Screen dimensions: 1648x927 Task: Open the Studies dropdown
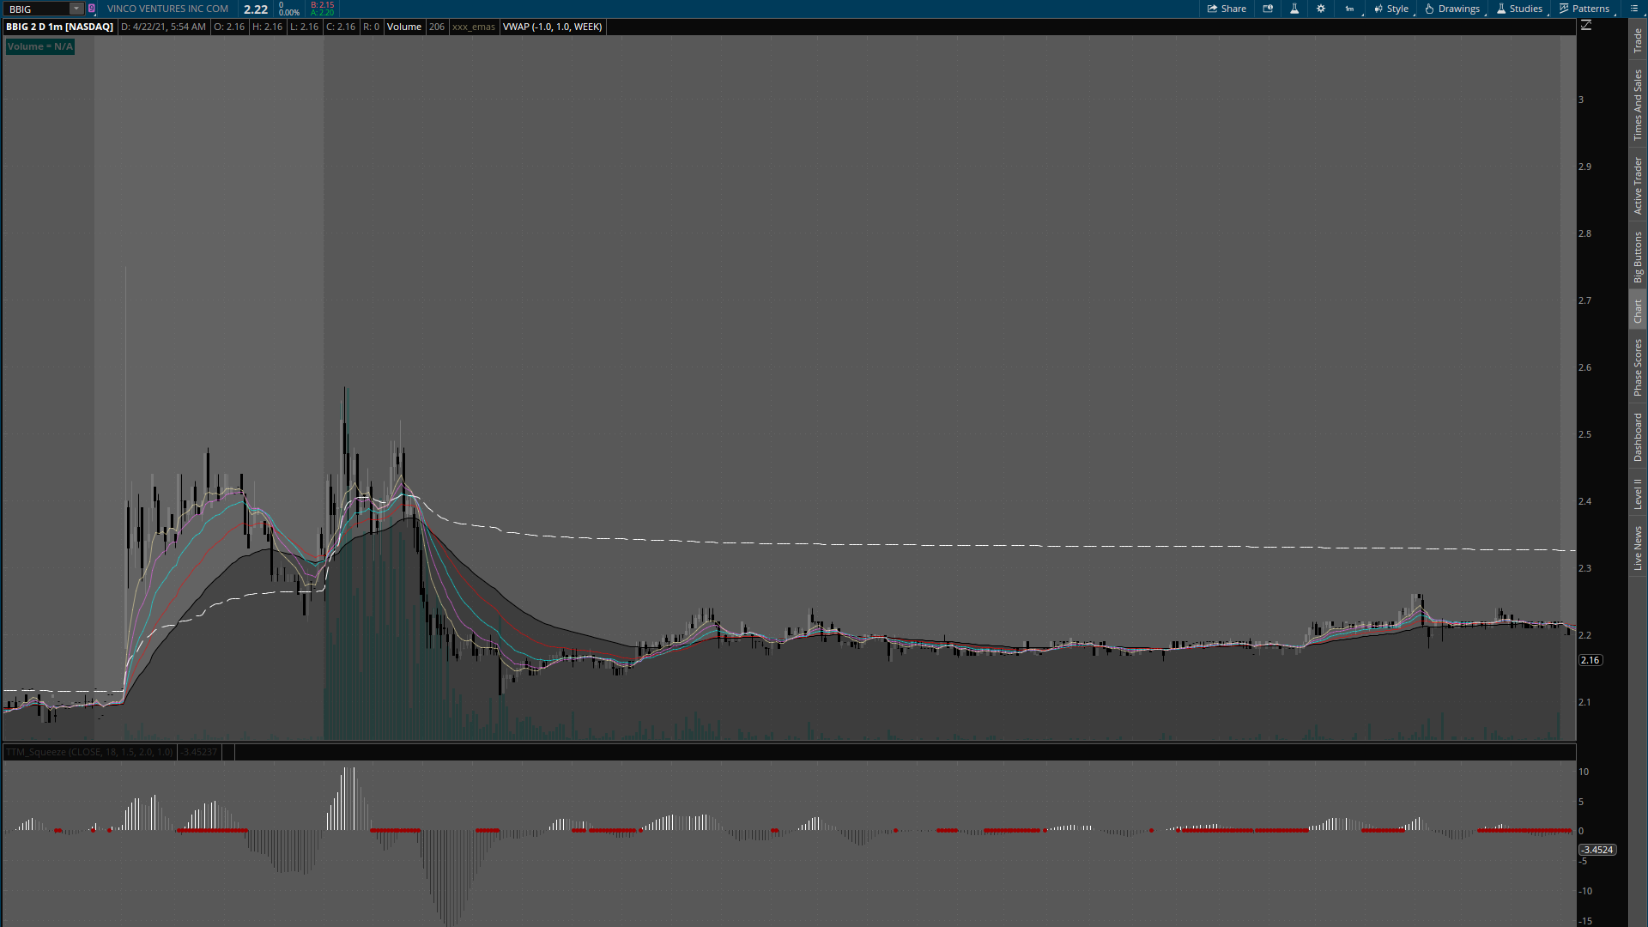coord(1518,9)
